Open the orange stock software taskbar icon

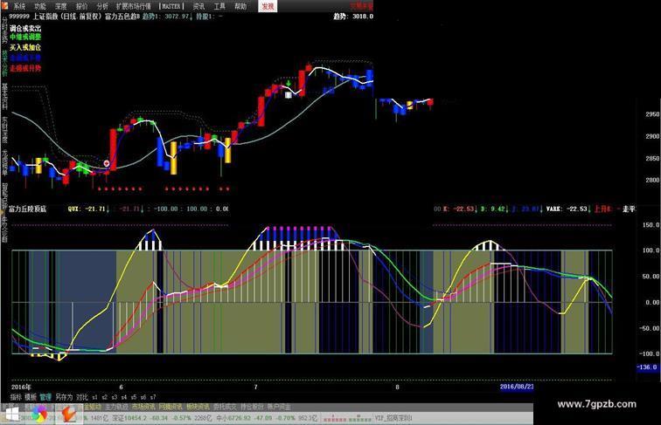point(68,414)
